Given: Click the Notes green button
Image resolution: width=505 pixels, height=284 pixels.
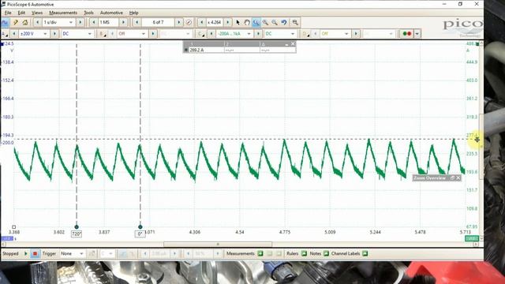Looking at the screenshot, I should point(326,254).
